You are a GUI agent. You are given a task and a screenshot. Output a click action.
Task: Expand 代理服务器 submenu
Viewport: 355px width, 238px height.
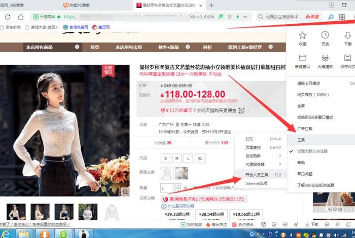pos(261,164)
